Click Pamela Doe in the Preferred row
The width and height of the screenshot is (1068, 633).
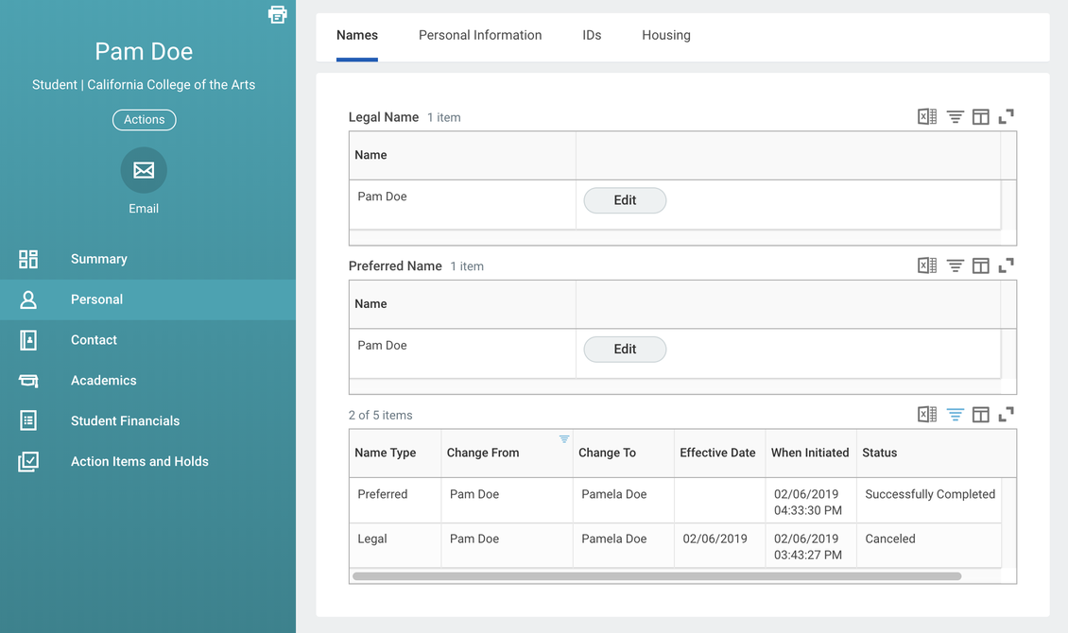[x=613, y=494]
